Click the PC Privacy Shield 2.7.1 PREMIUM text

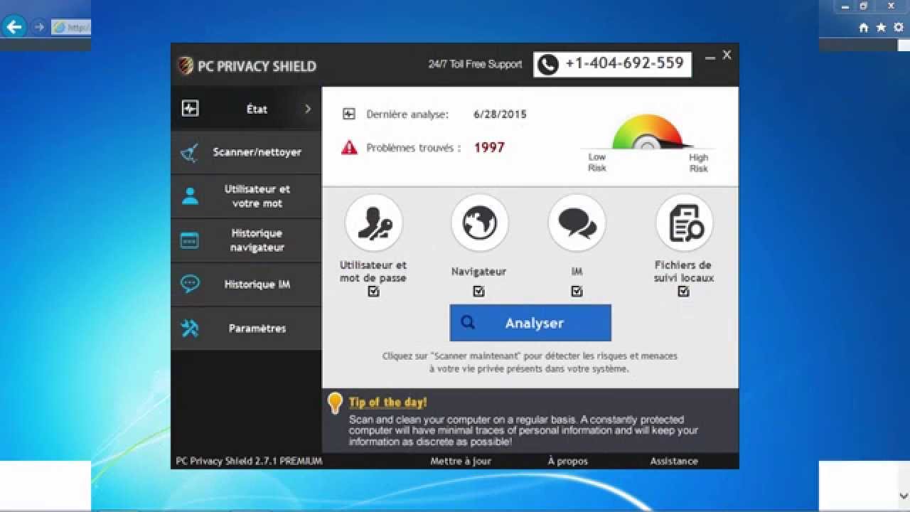pyautogui.click(x=249, y=461)
